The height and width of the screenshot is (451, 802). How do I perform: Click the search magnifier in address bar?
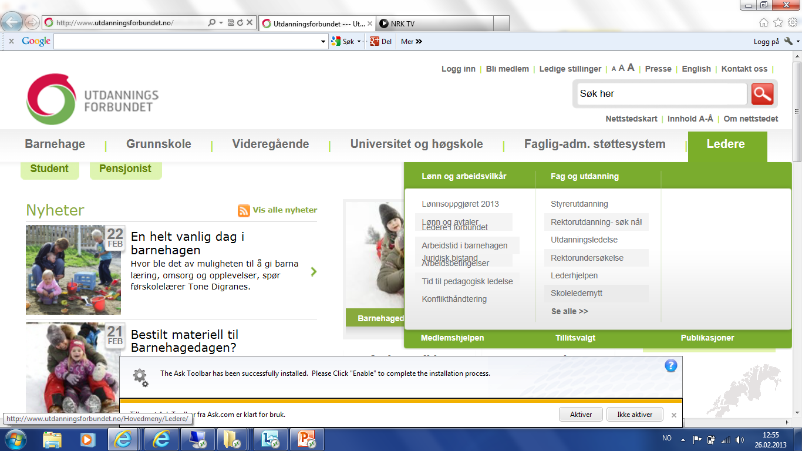tap(212, 23)
